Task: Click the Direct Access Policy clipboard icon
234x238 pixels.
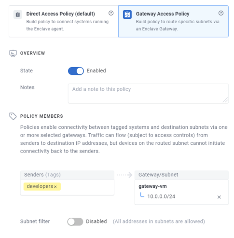Action: pyautogui.click(x=18, y=14)
